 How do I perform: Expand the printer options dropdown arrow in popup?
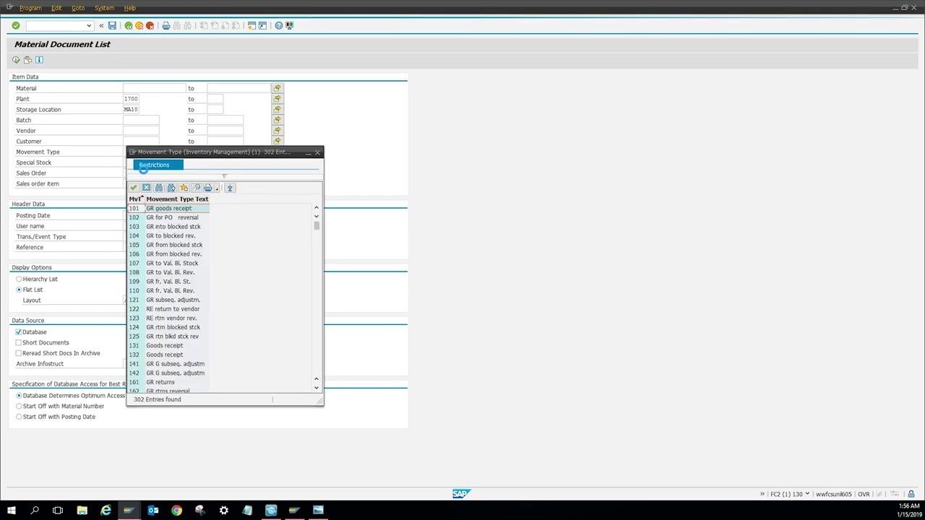216,188
